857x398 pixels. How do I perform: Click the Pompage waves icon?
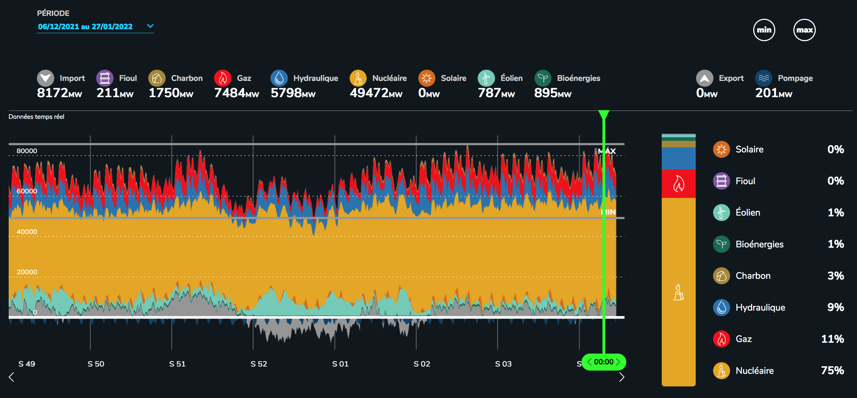coord(764,78)
